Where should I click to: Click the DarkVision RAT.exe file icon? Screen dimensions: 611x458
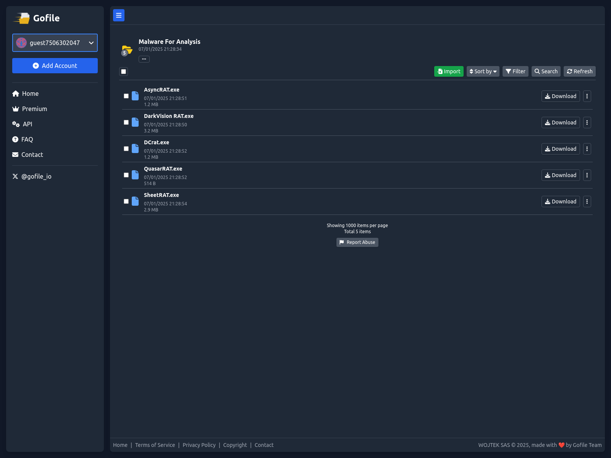point(135,122)
